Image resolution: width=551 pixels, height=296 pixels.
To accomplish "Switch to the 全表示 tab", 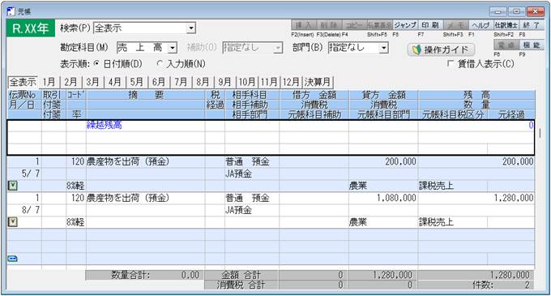I will (23, 82).
